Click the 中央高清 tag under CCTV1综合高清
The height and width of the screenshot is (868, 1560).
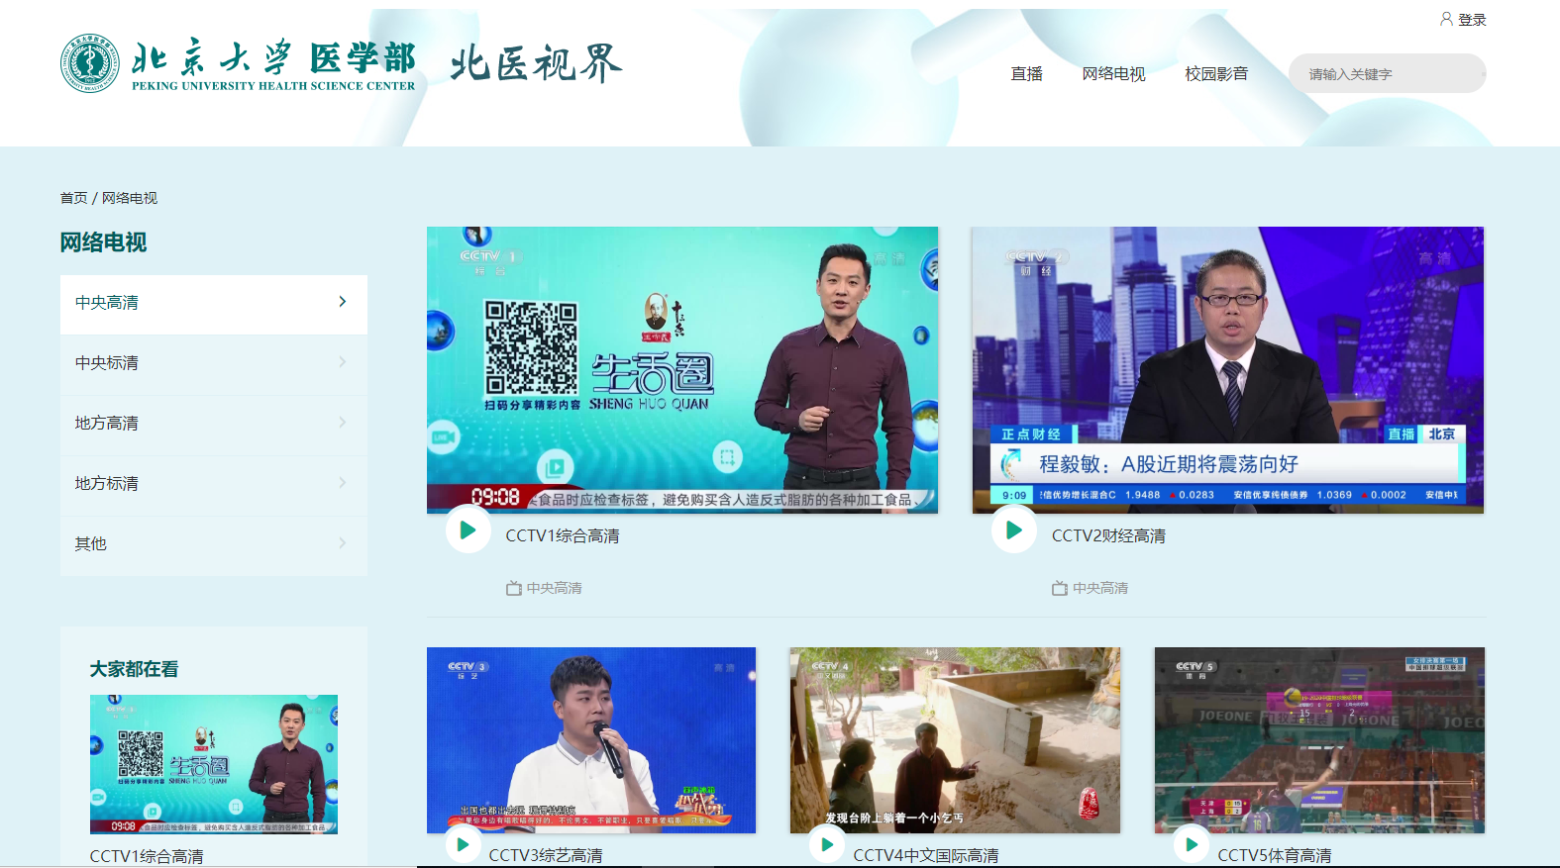[x=554, y=588]
